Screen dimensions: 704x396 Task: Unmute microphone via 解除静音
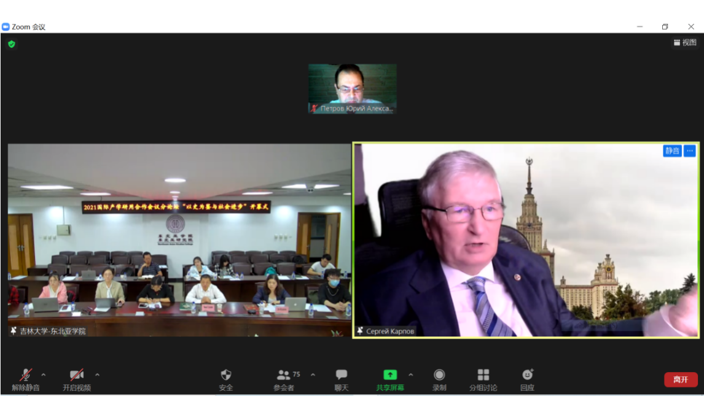click(x=26, y=375)
